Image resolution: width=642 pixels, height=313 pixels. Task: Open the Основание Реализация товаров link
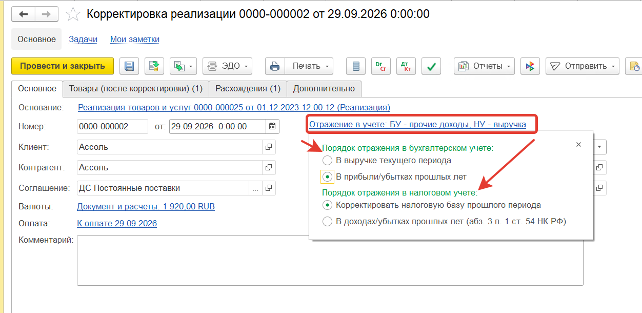(234, 107)
